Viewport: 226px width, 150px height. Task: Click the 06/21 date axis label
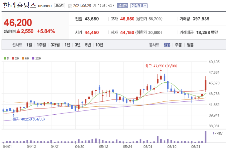click(196, 147)
